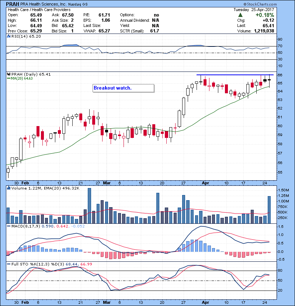This screenshot has height=306, width=295.
Task: Select the PRA Health Sciences, Inc. company name
Action: [x=44, y=4]
